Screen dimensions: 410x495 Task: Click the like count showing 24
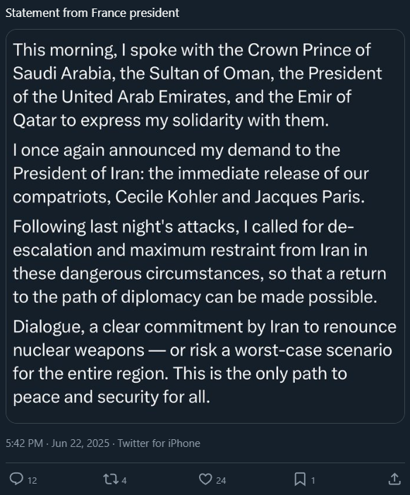pos(221,480)
